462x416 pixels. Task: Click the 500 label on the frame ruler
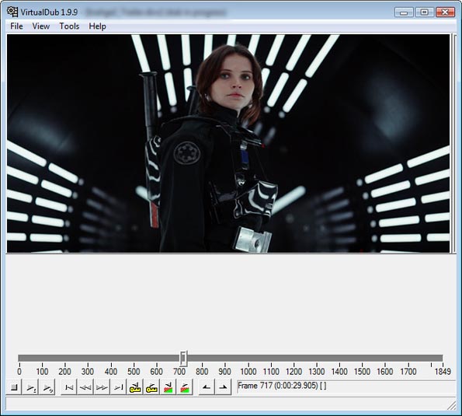coord(134,372)
